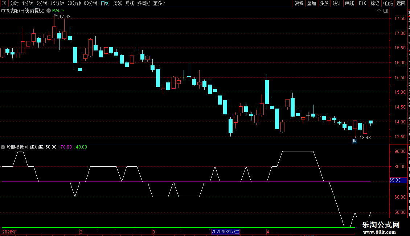The image size is (410, 236).
Task: Activate 画线 drawing tools
Action: pyautogui.click(x=349, y=3)
